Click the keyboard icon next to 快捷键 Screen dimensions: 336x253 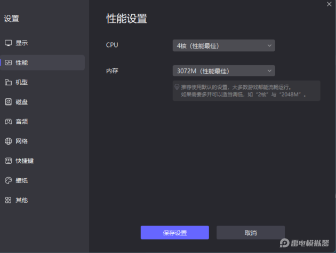[x=8, y=161]
